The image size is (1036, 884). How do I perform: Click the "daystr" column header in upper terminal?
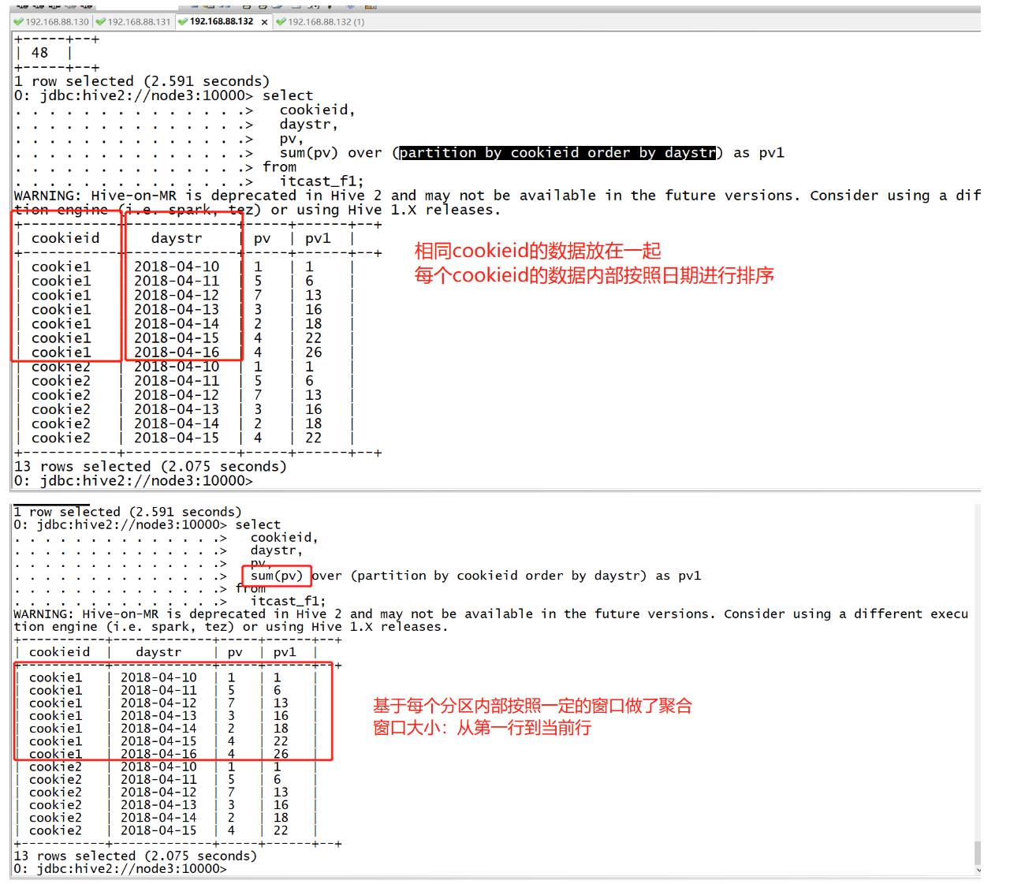point(177,238)
